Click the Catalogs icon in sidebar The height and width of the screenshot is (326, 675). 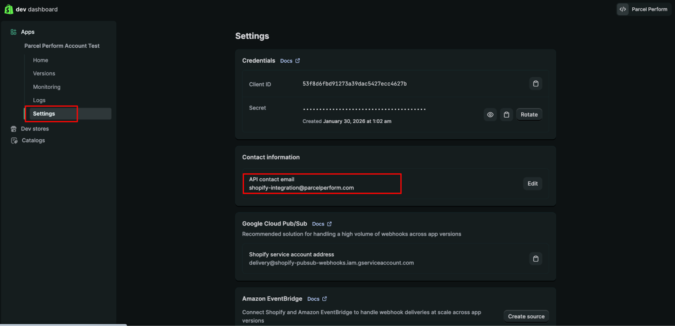pyautogui.click(x=14, y=141)
